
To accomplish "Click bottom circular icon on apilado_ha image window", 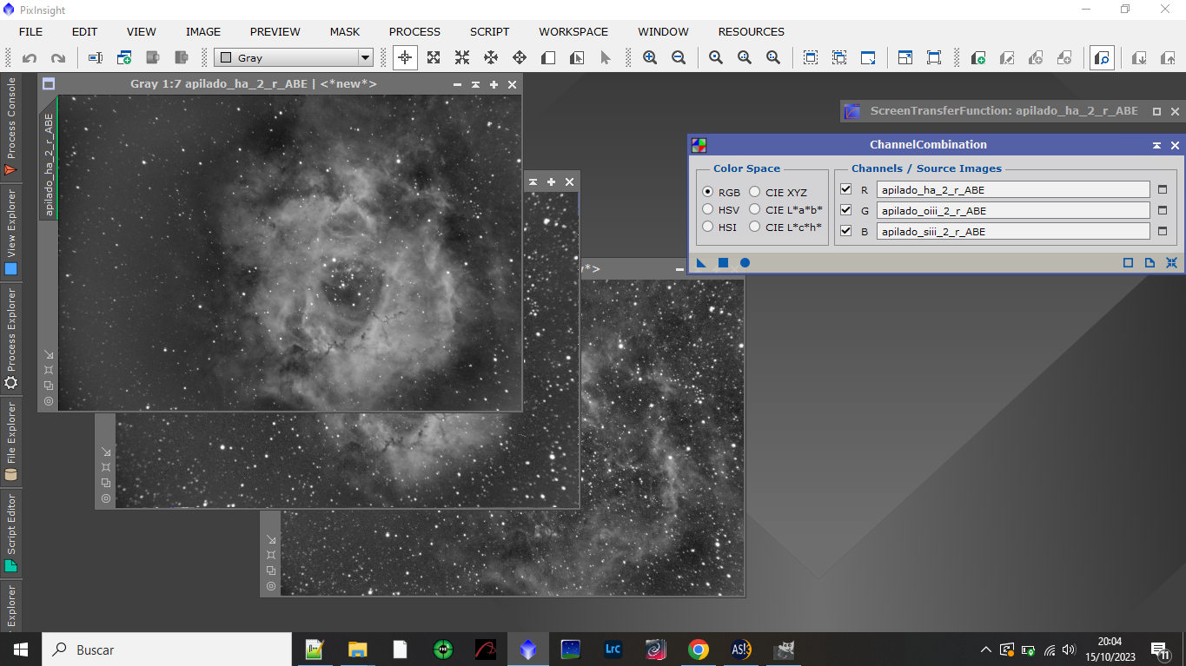I will (x=49, y=401).
